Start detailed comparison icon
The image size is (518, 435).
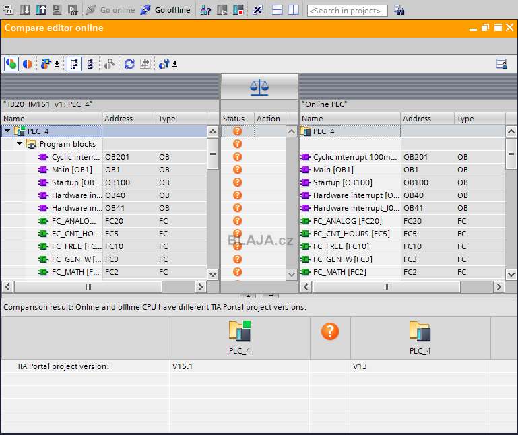109,64
